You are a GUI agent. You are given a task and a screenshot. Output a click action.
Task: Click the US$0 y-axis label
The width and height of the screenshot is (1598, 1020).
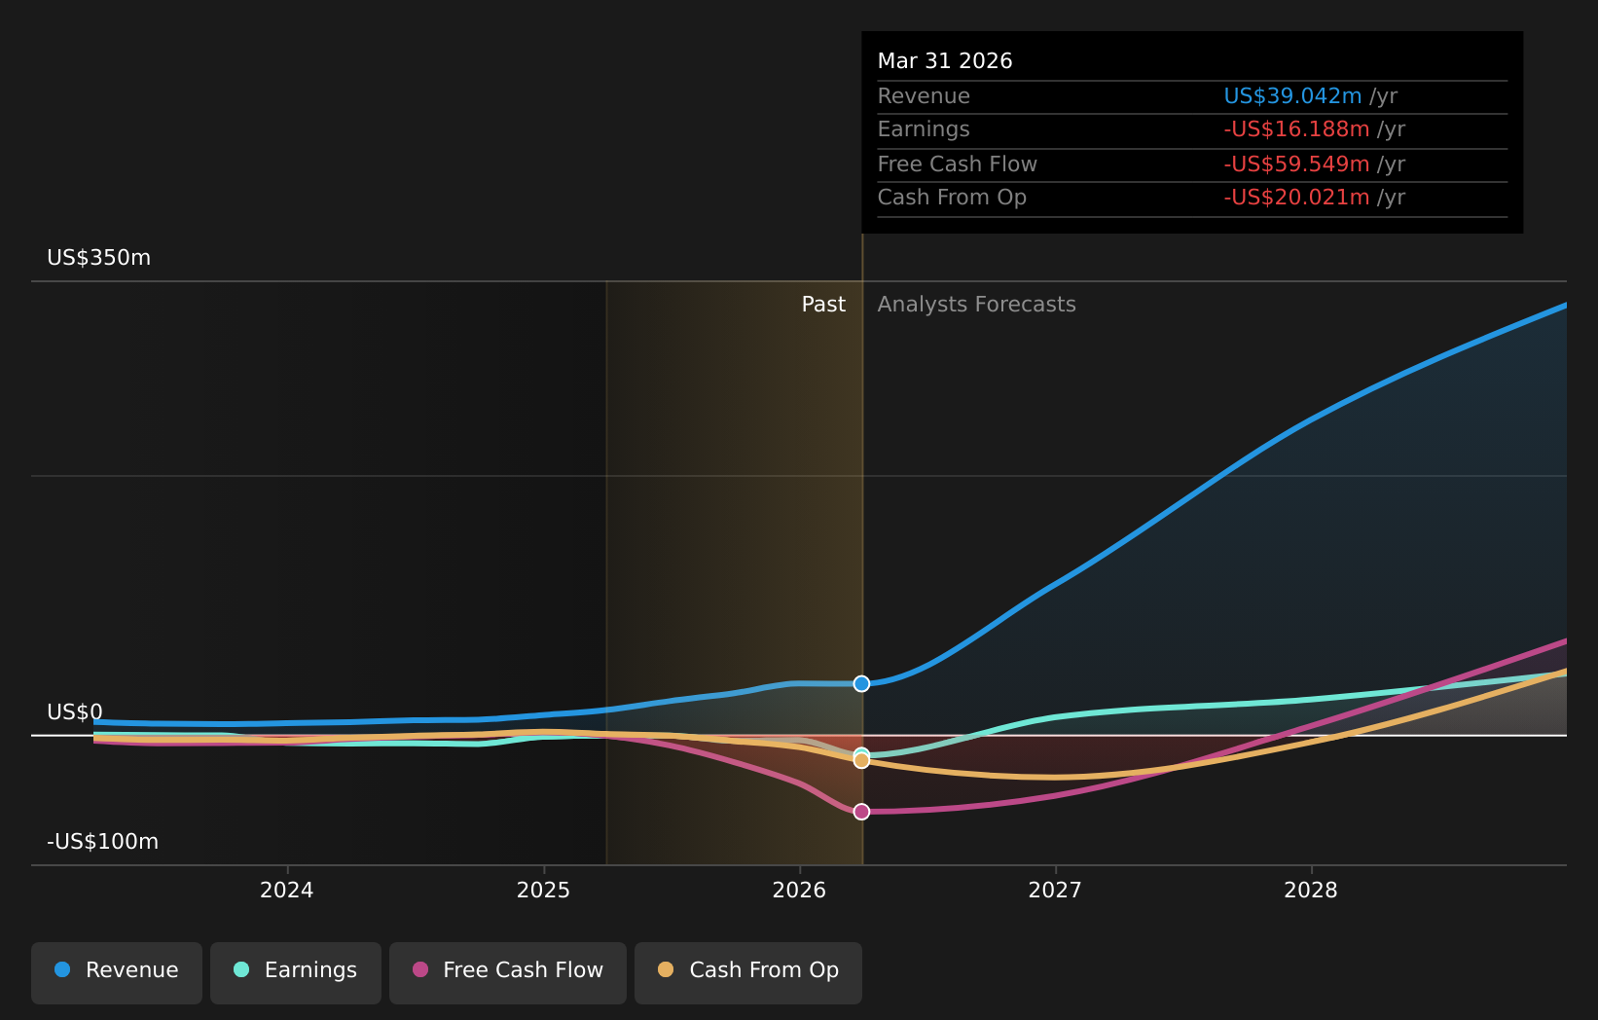tap(74, 711)
